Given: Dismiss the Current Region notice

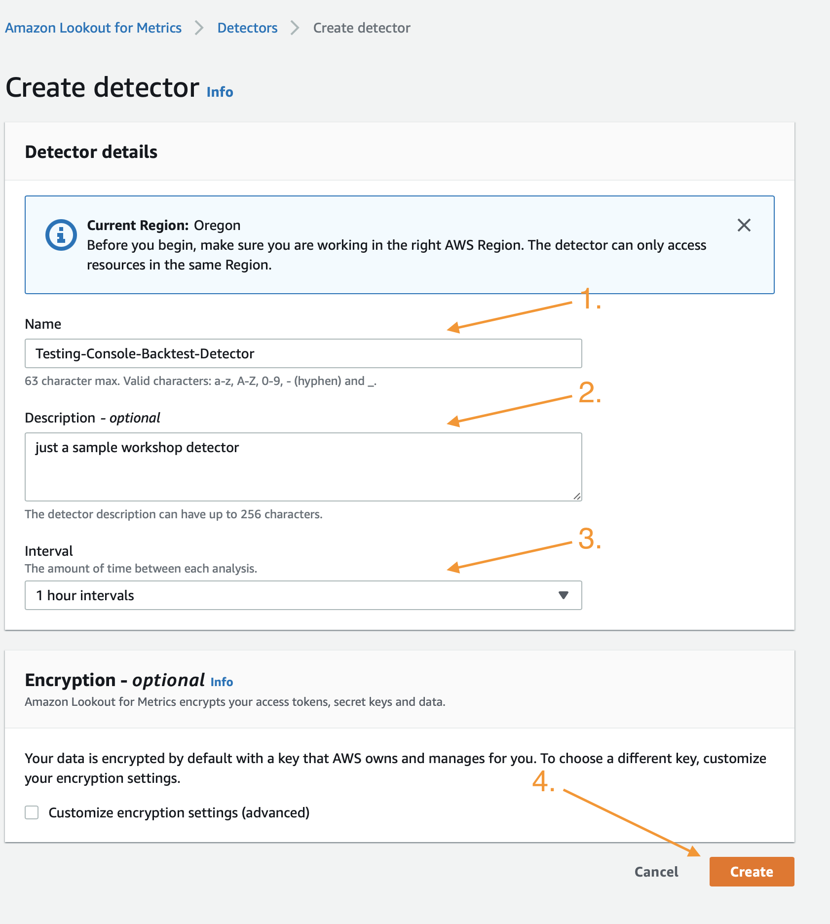Looking at the screenshot, I should 744,225.
